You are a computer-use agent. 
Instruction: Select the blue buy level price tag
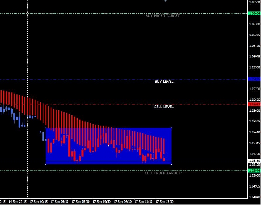(x=254, y=79)
